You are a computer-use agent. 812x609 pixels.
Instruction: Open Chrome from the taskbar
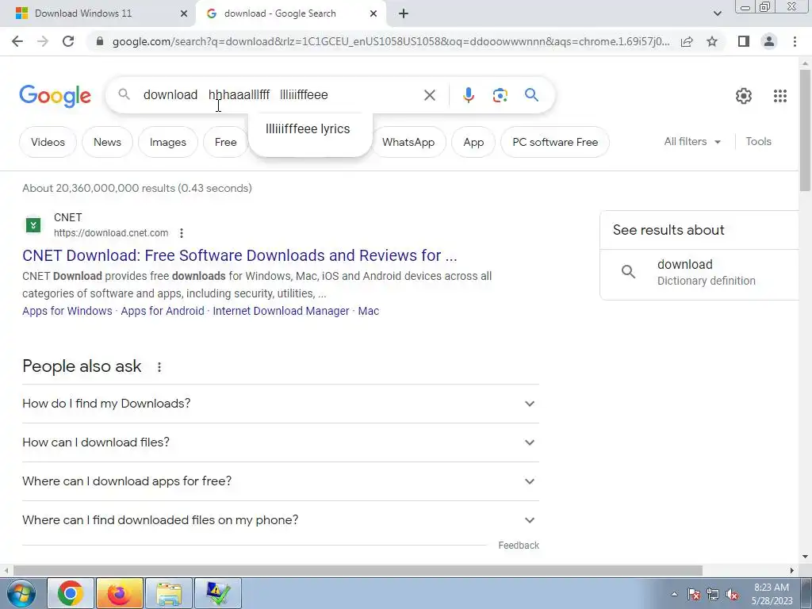point(71,593)
